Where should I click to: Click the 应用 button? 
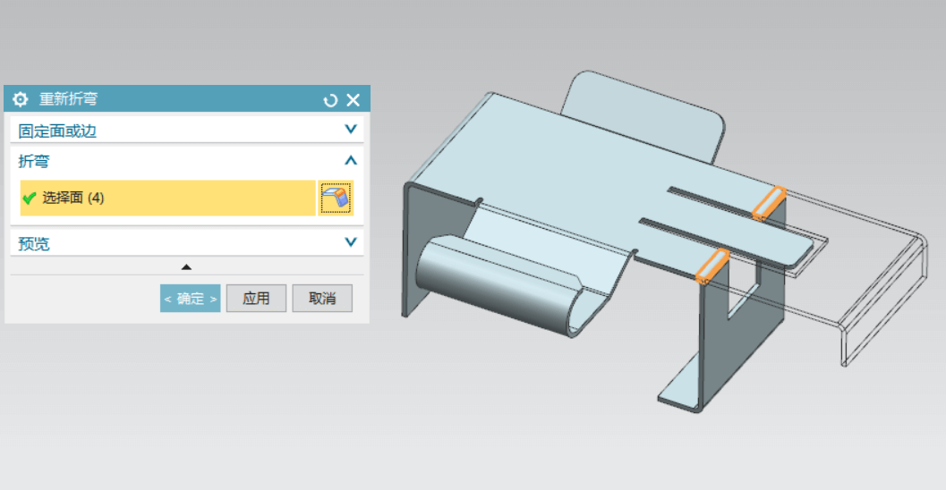click(256, 299)
